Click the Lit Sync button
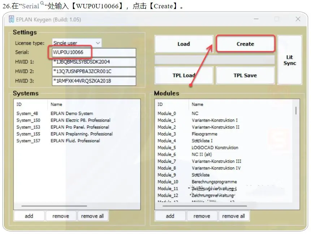Viewport: 311px width, 234px height. pyautogui.click(x=290, y=60)
